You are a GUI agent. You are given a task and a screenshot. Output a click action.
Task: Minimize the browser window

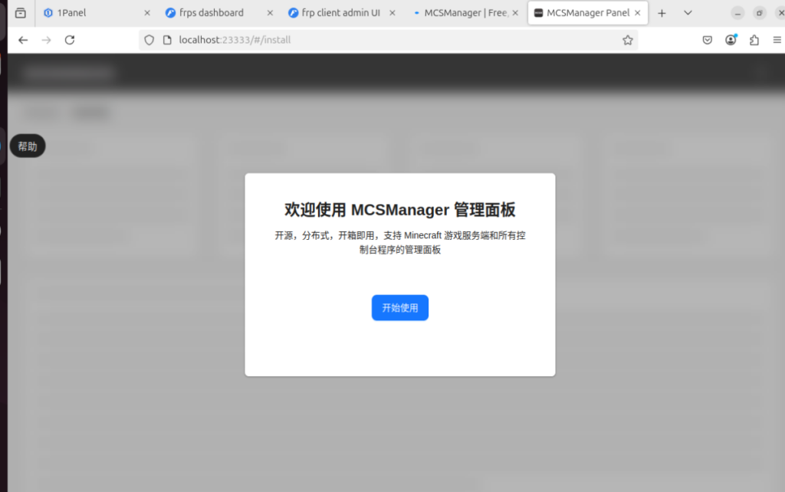[x=737, y=14]
